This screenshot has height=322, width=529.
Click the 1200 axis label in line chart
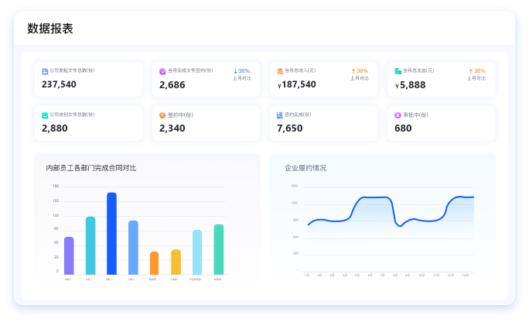294,204
